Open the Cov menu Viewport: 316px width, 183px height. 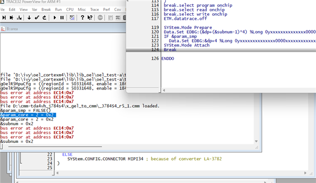[x=118, y=9]
